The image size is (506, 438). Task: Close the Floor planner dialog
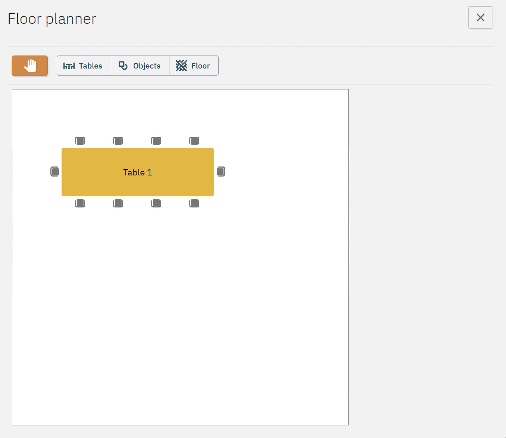click(480, 18)
